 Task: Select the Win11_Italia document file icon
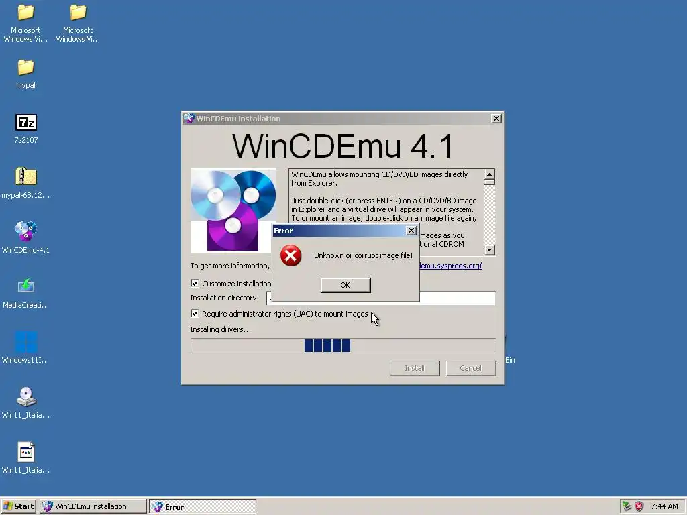click(x=26, y=457)
